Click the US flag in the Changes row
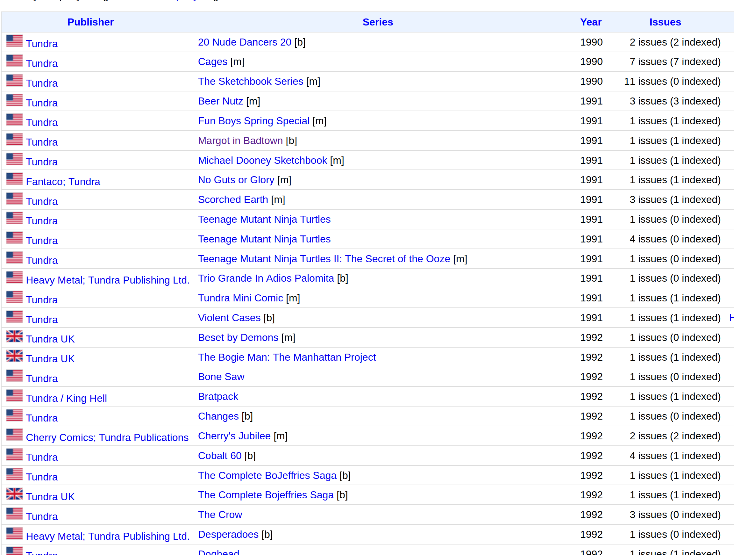734x555 pixels. (x=14, y=415)
